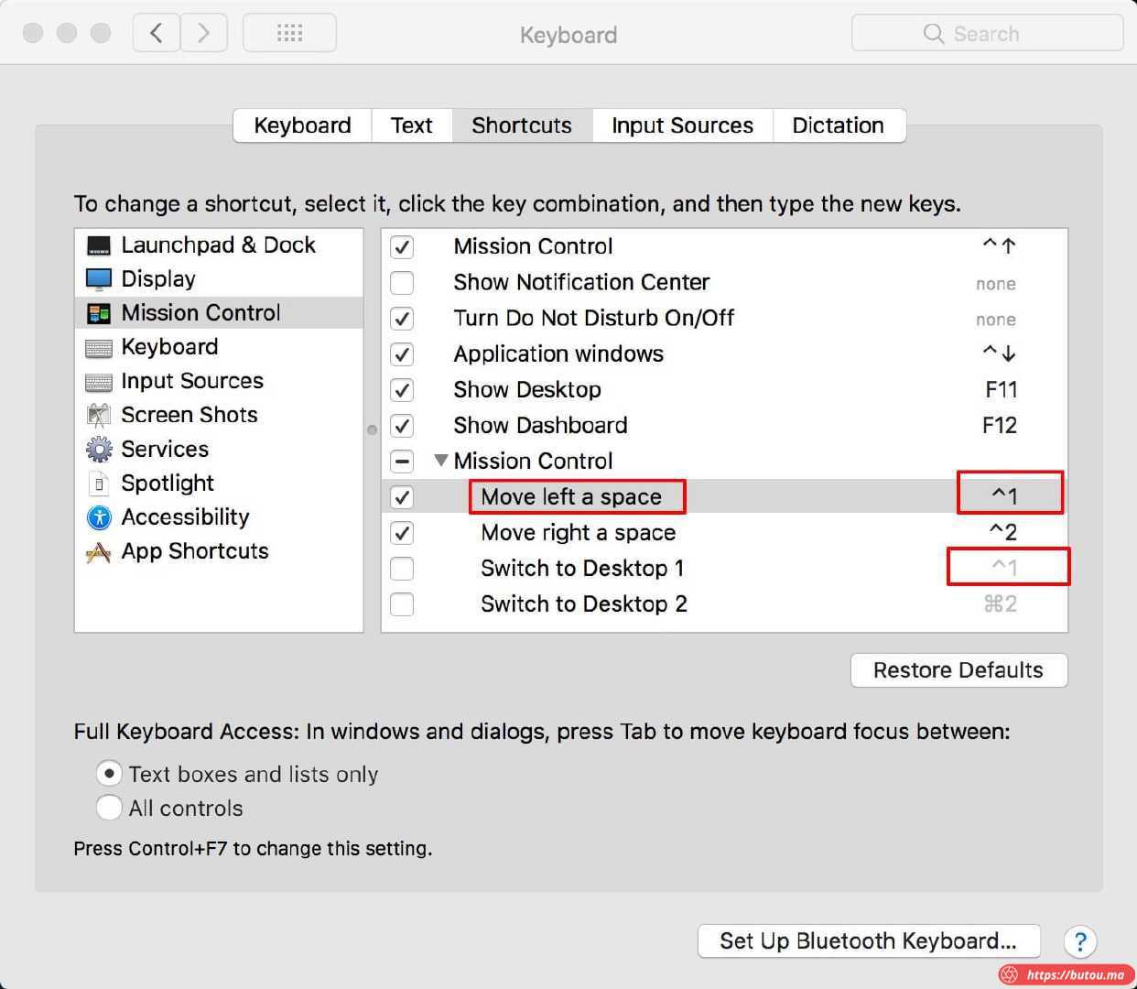The image size is (1137, 989).
Task: Show all preferences grid button
Action: pos(289,34)
